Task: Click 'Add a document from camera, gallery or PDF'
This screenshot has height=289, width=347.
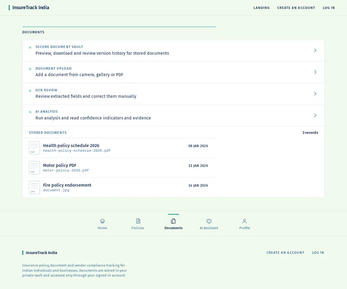Action: (x=79, y=75)
